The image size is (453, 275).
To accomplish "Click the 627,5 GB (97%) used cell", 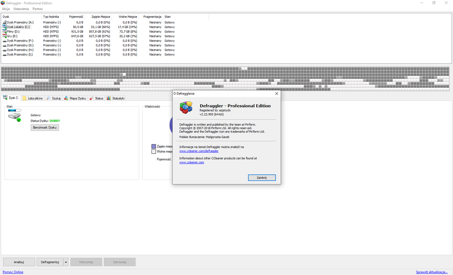I will click(x=99, y=36).
